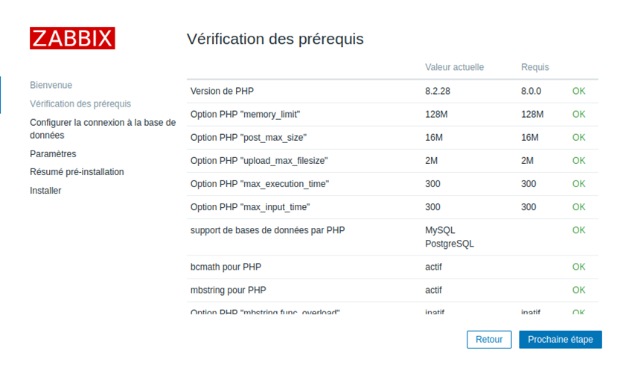This screenshot has height=368, width=629.
Task: Click the Installer step in sidebar
Action: [45, 191]
